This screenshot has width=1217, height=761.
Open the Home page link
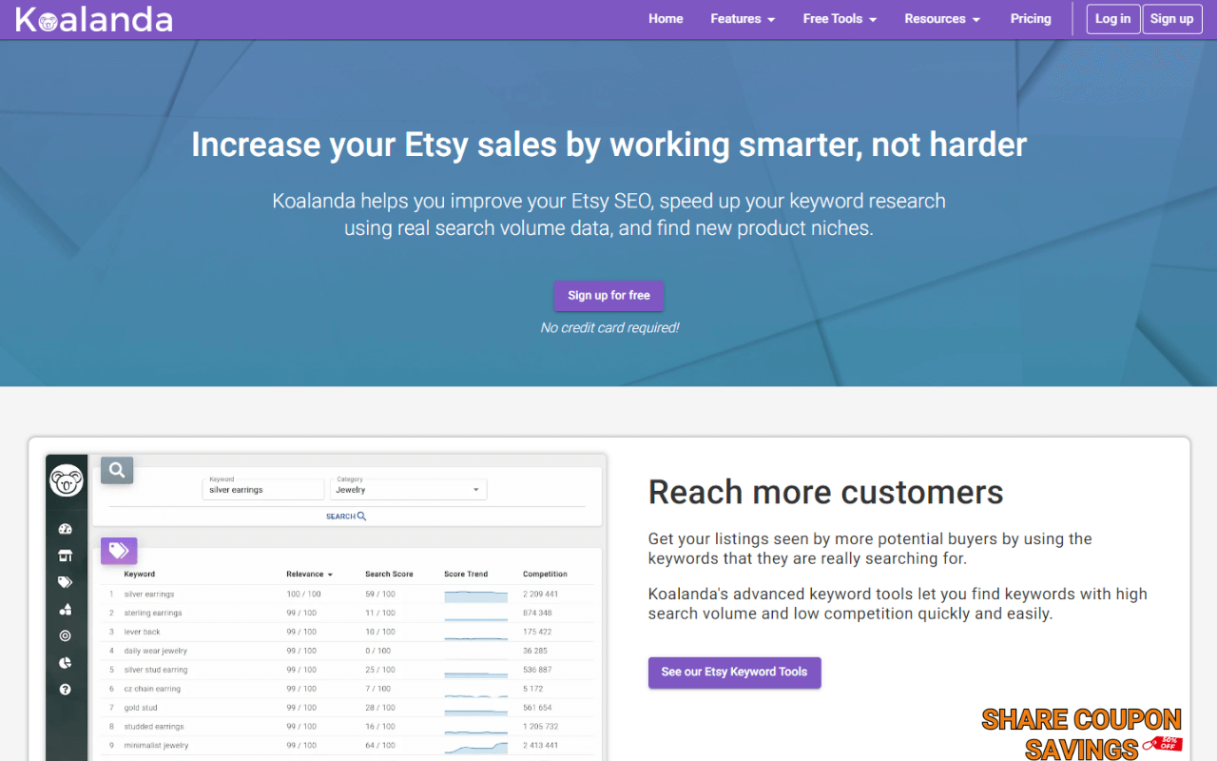666,19
